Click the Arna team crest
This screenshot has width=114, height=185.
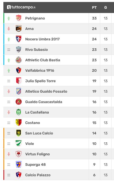point(19,29)
